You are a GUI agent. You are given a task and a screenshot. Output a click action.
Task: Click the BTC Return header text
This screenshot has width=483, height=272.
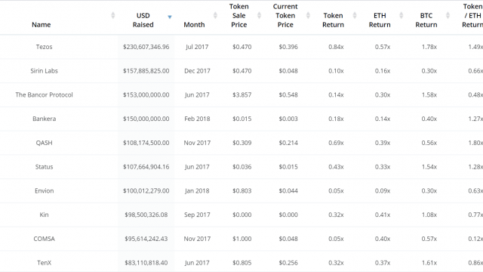(x=426, y=20)
